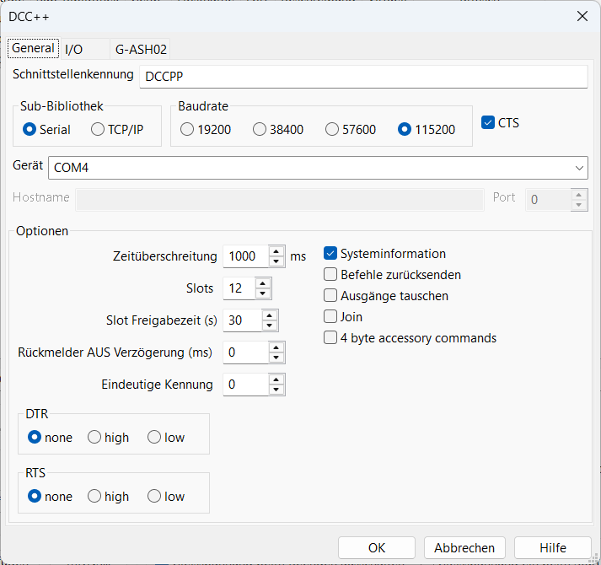Disable the CTS checkbox
The height and width of the screenshot is (565, 601).
(x=488, y=123)
